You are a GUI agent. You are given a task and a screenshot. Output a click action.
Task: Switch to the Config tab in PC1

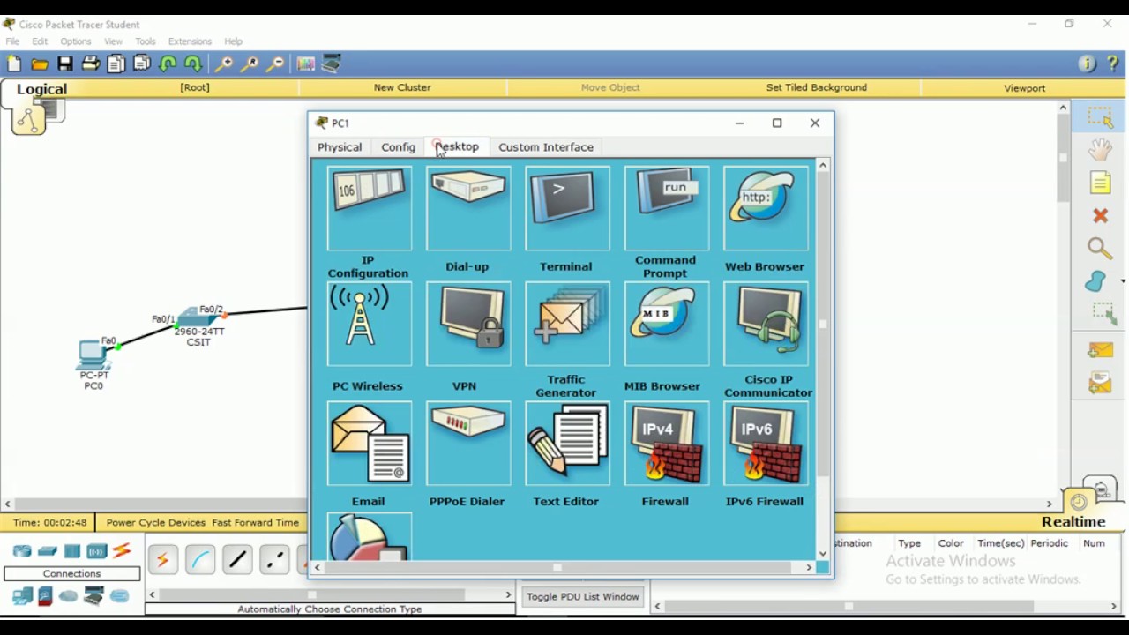[398, 147]
